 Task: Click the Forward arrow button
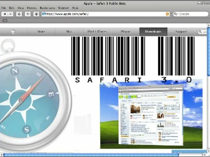click(10, 14)
